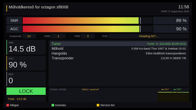
Task: Click the green LOCK status indicator
Action: click(x=26, y=91)
